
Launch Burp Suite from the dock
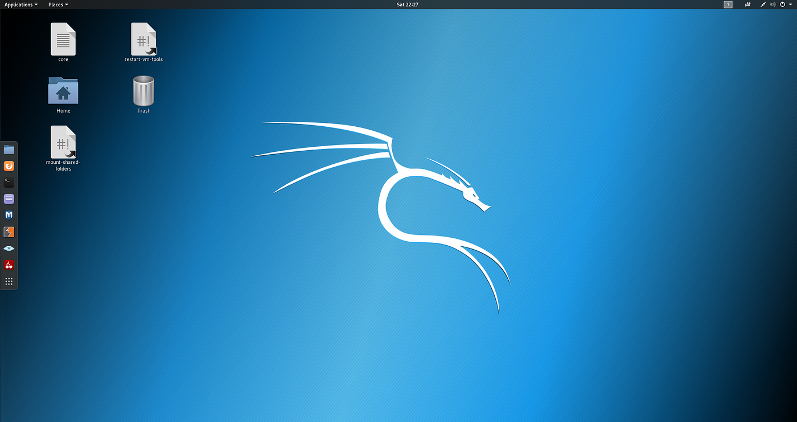[9, 232]
